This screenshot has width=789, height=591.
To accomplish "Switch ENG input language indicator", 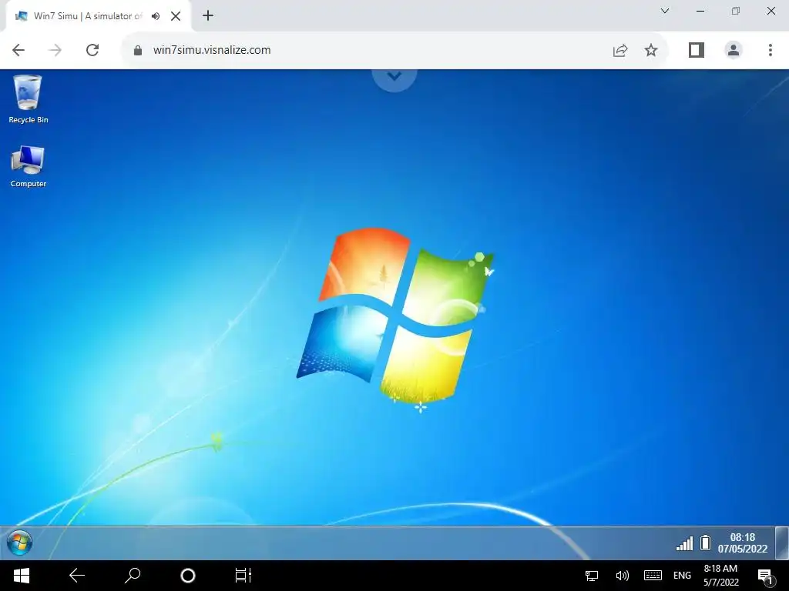I will pyautogui.click(x=682, y=576).
